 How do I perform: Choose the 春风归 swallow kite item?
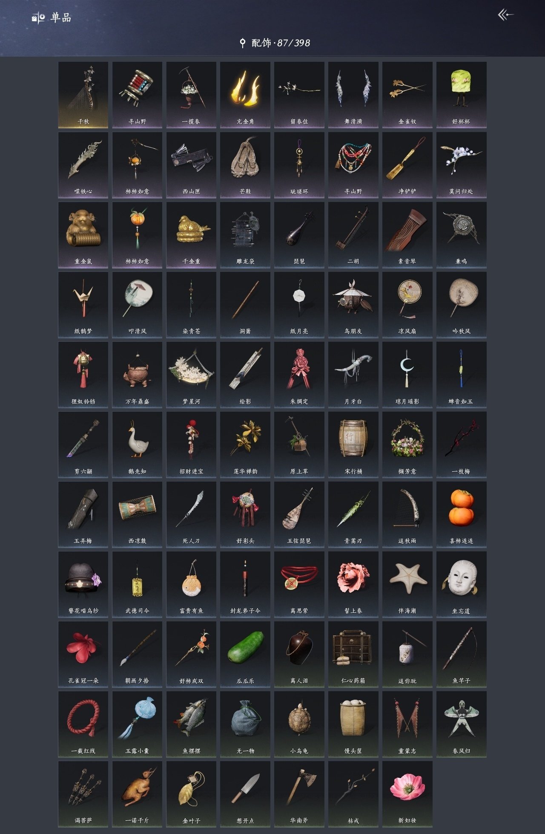click(x=461, y=724)
